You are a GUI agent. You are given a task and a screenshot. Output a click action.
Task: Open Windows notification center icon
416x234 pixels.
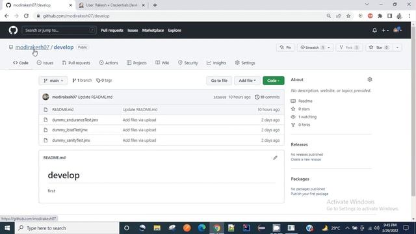(406, 228)
